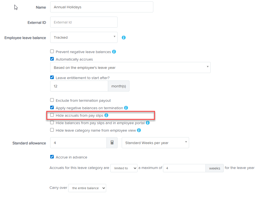Uncheck the Automatically accrues checkbox
Image resolution: width=257 pixels, height=198 pixels.
(x=52, y=59)
